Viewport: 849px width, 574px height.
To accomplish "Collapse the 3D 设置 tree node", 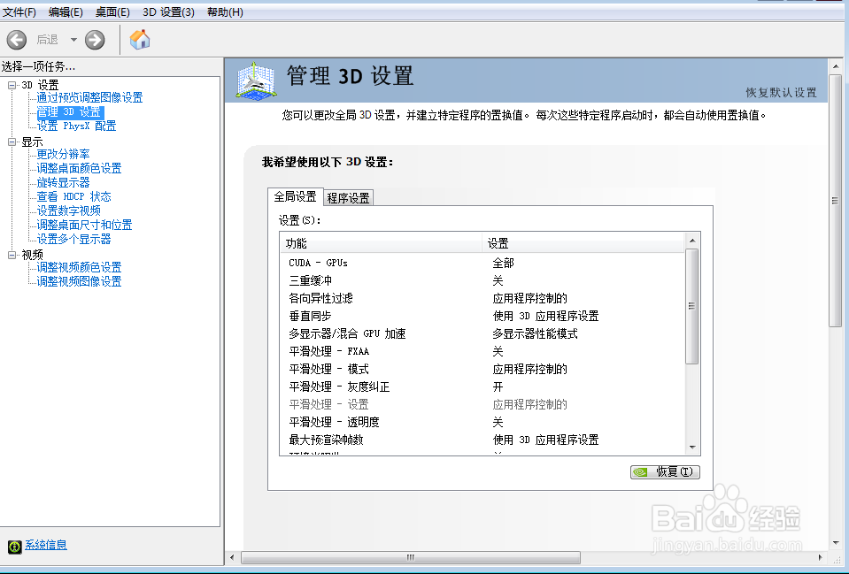I will click(12, 85).
